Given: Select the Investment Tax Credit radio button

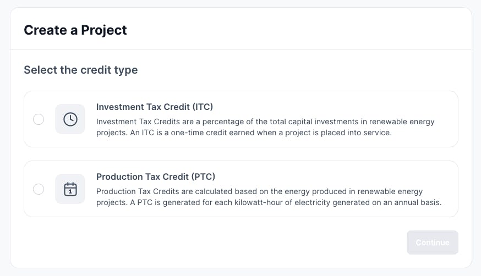Looking at the screenshot, I should coord(39,119).
